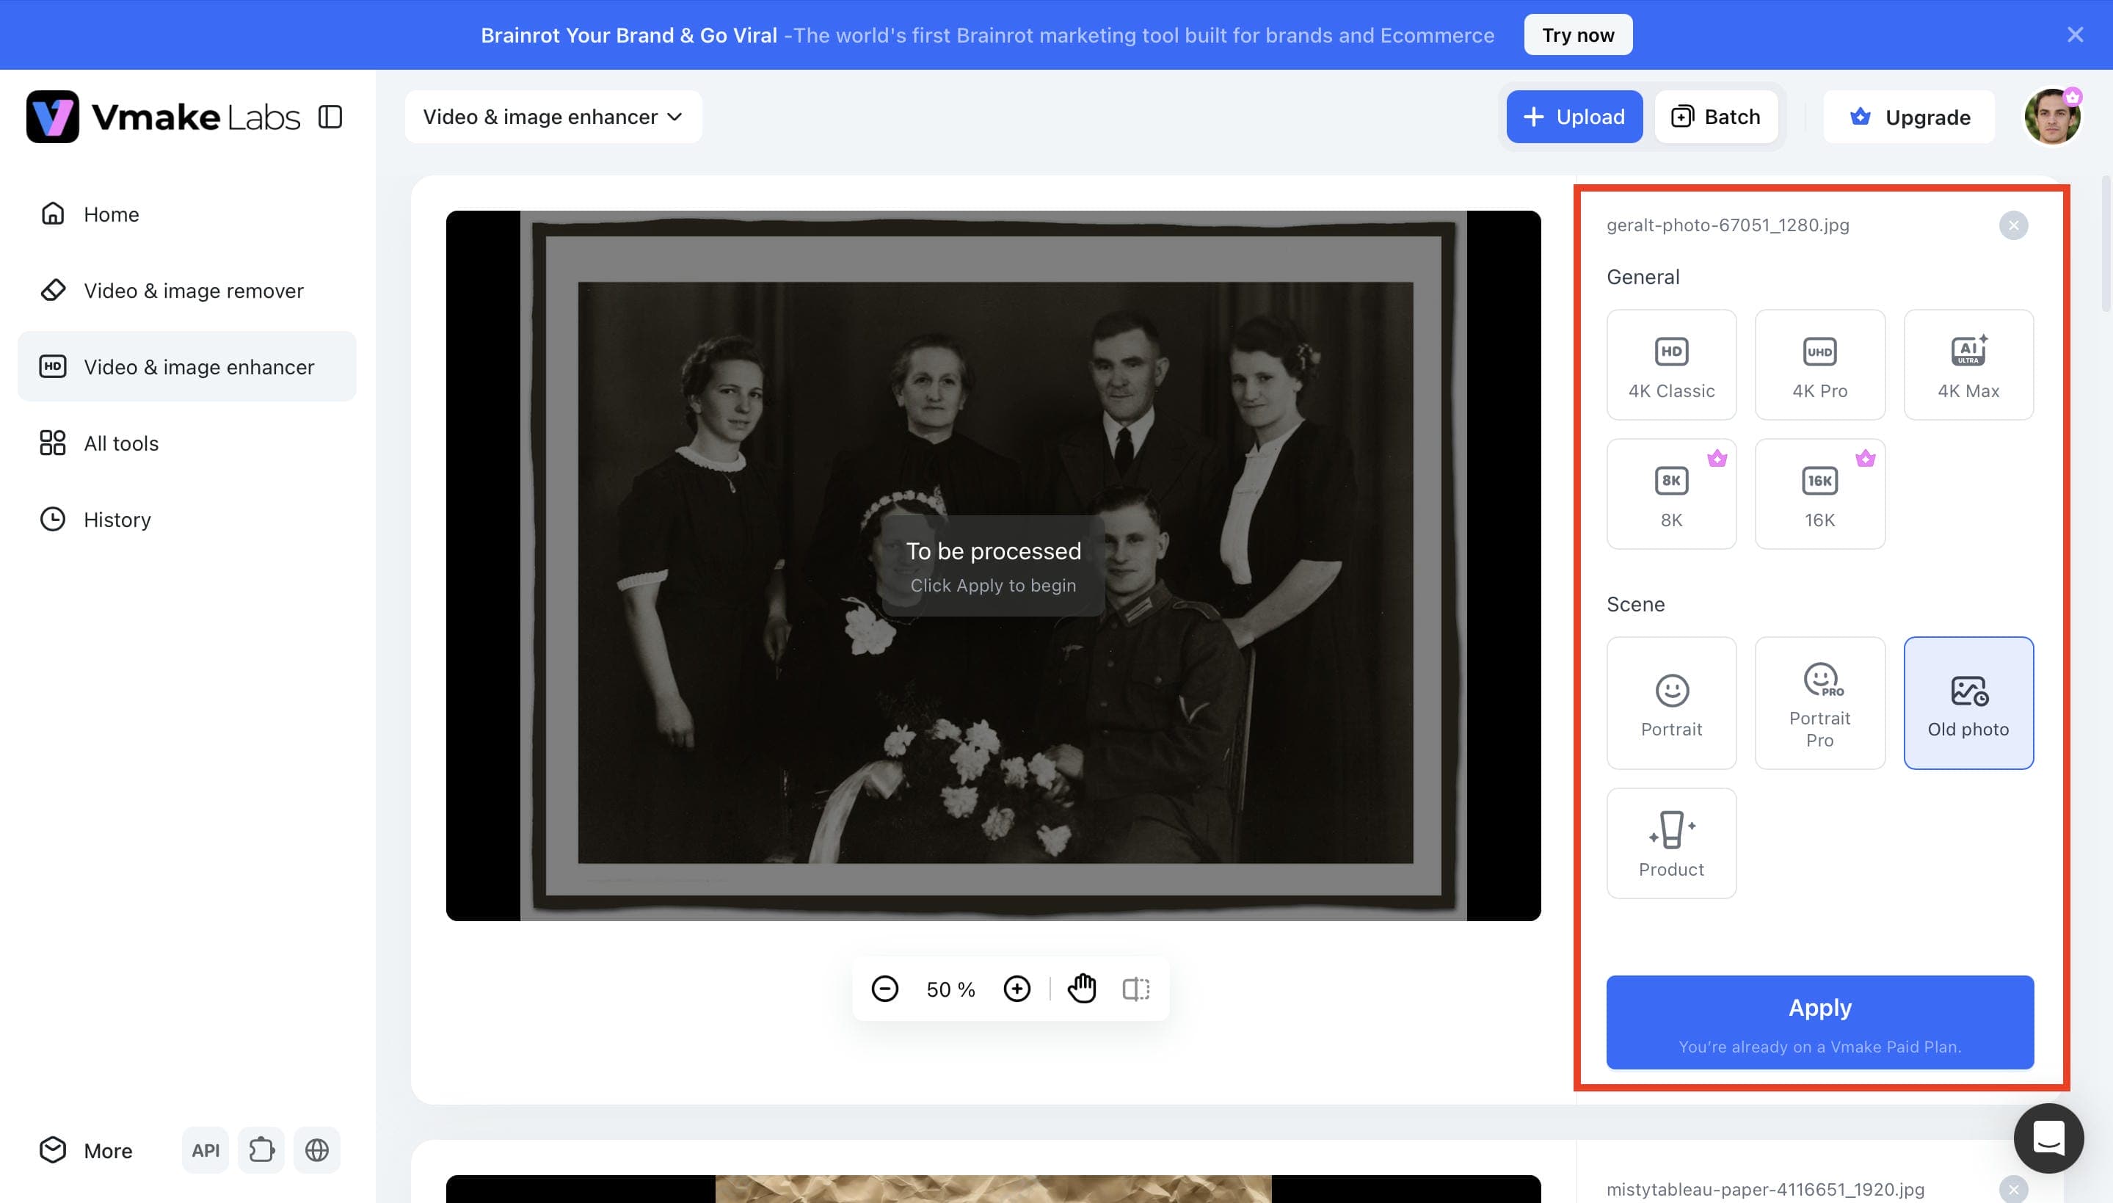Open History page
The image size is (2113, 1203).
pyautogui.click(x=186, y=520)
